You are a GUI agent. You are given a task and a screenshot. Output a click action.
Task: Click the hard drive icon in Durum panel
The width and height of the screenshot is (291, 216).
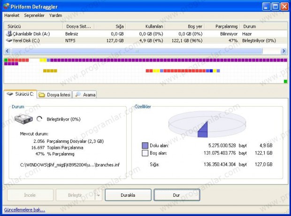[x=23, y=119]
